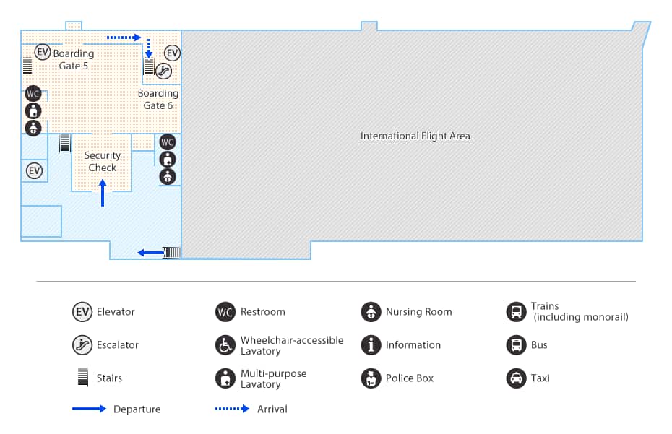Click the Security Check label
Viewport: 672px width, 434px height.
pos(102,162)
